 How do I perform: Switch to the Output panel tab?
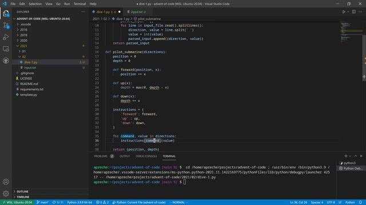coord(125,156)
